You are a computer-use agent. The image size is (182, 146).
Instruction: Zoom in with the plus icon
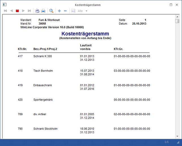[x=59, y=11]
